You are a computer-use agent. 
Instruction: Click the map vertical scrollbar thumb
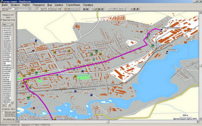(200, 66)
